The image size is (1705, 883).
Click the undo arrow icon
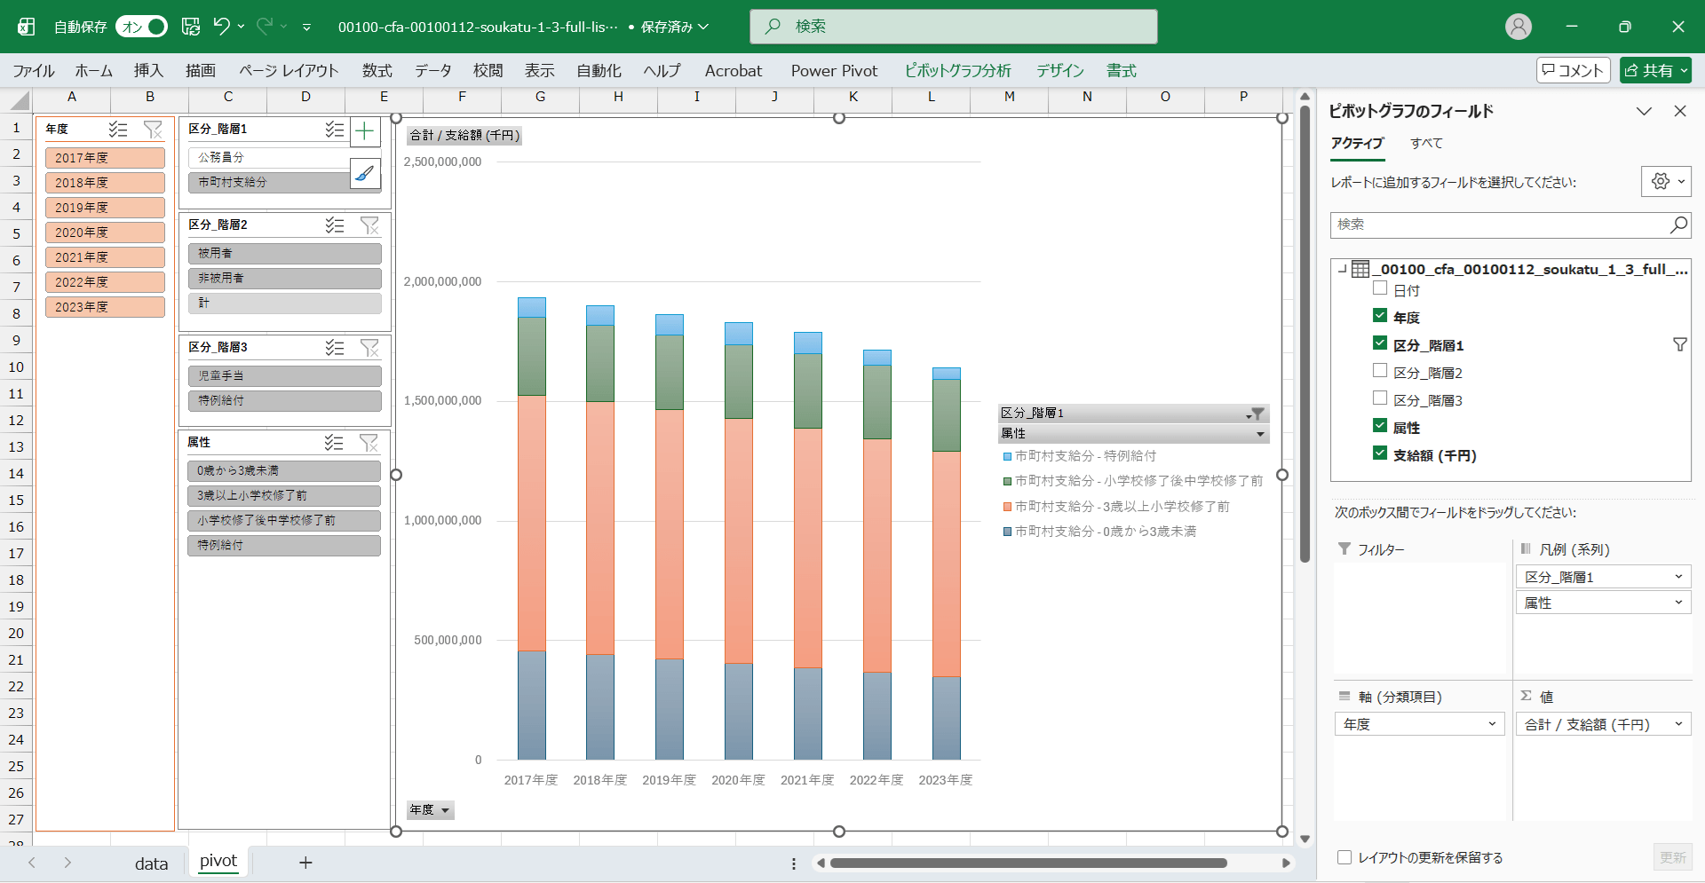click(221, 27)
